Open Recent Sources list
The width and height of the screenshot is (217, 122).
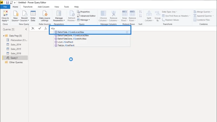(24, 16)
